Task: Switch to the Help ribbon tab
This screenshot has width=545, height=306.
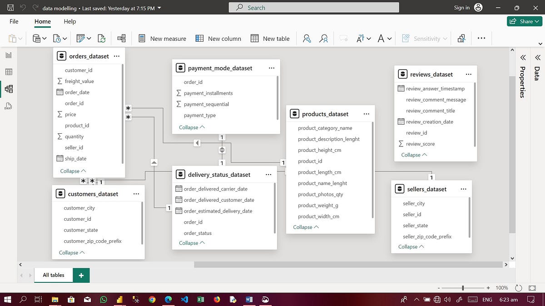Action: tap(69, 21)
